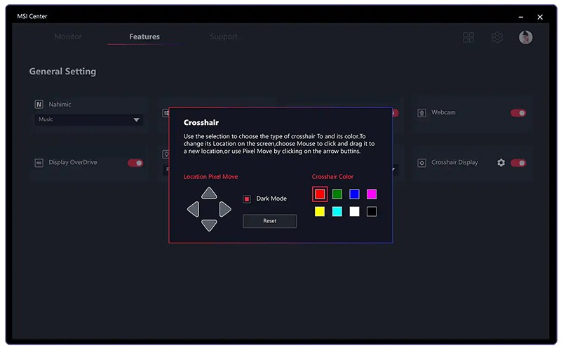Minimize the MSI Center window
The width and height of the screenshot is (561, 348).
(x=521, y=17)
